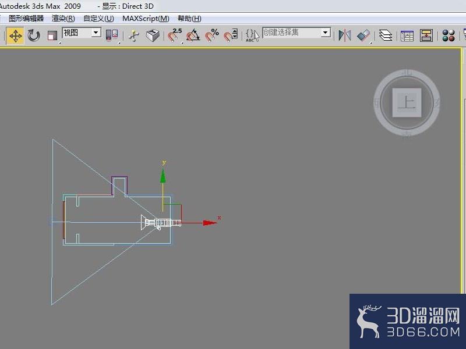This screenshot has width=466, height=349.
Task: Select the camera object in viewport
Action: click(161, 223)
